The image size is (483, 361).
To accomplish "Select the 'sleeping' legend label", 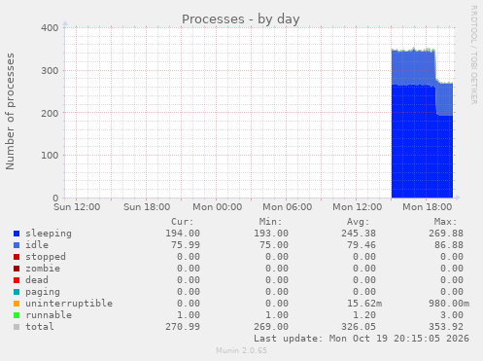I will (x=49, y=234).
